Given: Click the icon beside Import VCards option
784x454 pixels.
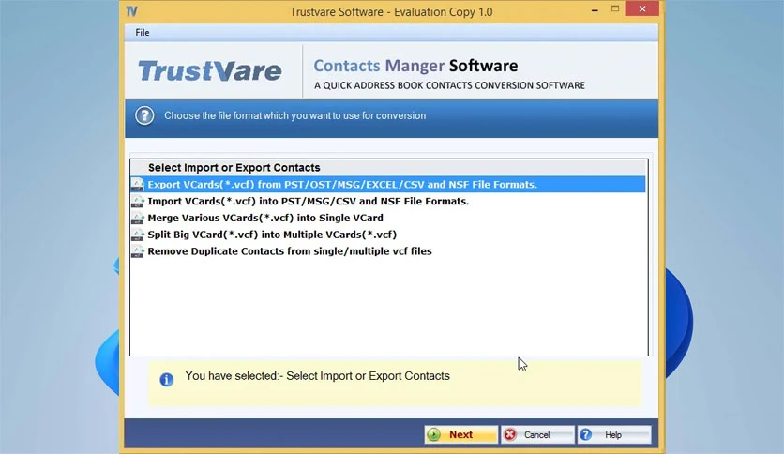Looking at the screenshot, I should pyautogui.click(x=138, y=202).
